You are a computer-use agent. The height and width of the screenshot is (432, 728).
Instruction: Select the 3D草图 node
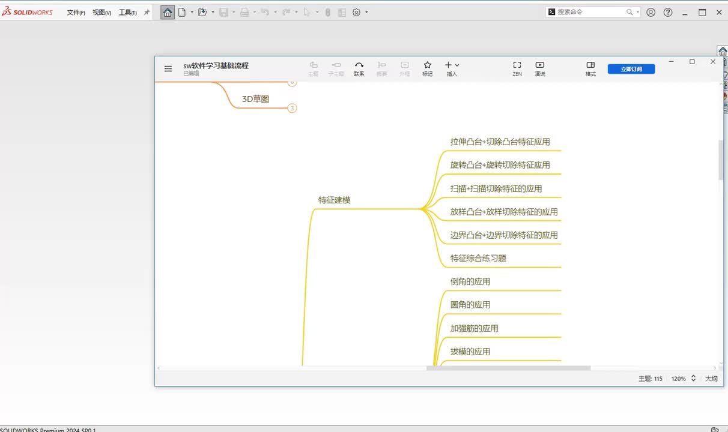click(x=255, y=99)
